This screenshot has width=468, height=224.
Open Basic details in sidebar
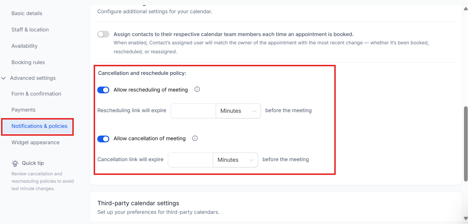coord(27,13)
